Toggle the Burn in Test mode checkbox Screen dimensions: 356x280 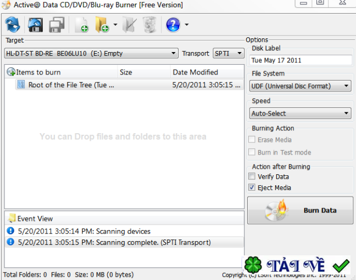point(252,152)
